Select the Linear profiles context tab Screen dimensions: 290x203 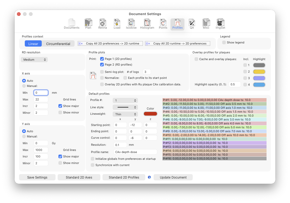tap(33, 44)
